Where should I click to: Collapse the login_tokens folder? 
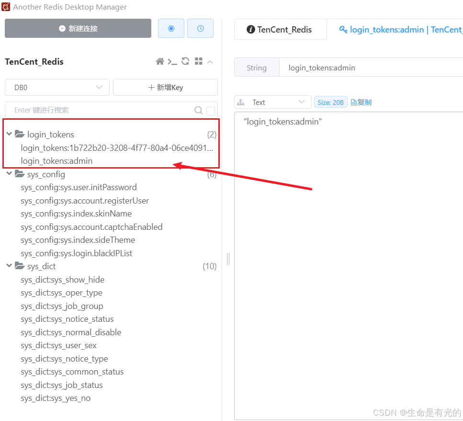coord(9,134)
